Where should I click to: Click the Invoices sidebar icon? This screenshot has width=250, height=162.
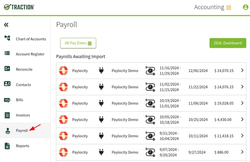coord(7,115)
